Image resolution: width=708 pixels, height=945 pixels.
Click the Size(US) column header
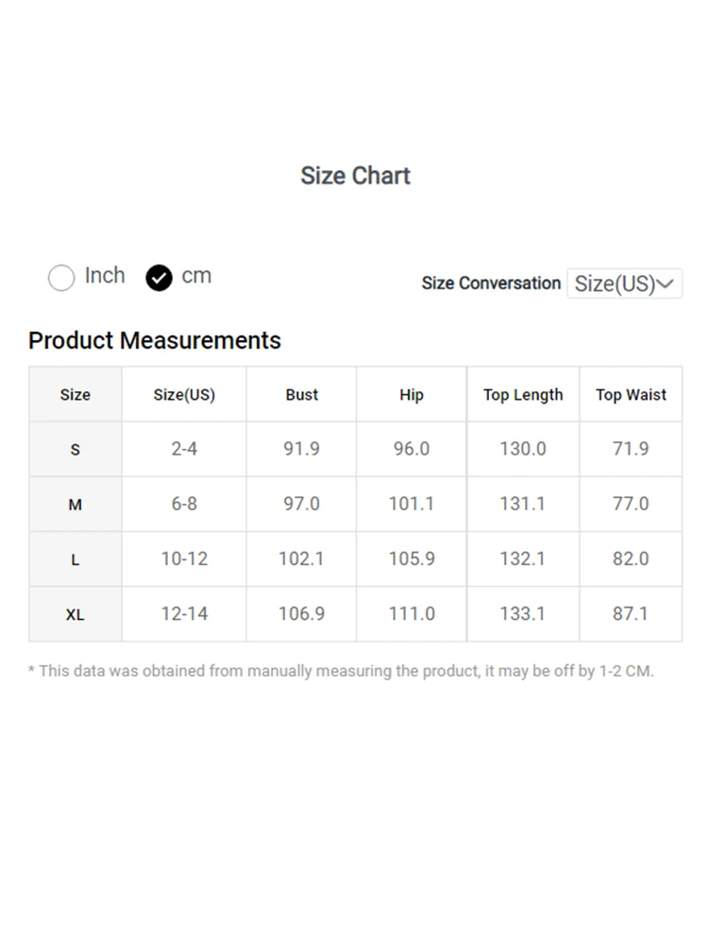tap(184, 395)
